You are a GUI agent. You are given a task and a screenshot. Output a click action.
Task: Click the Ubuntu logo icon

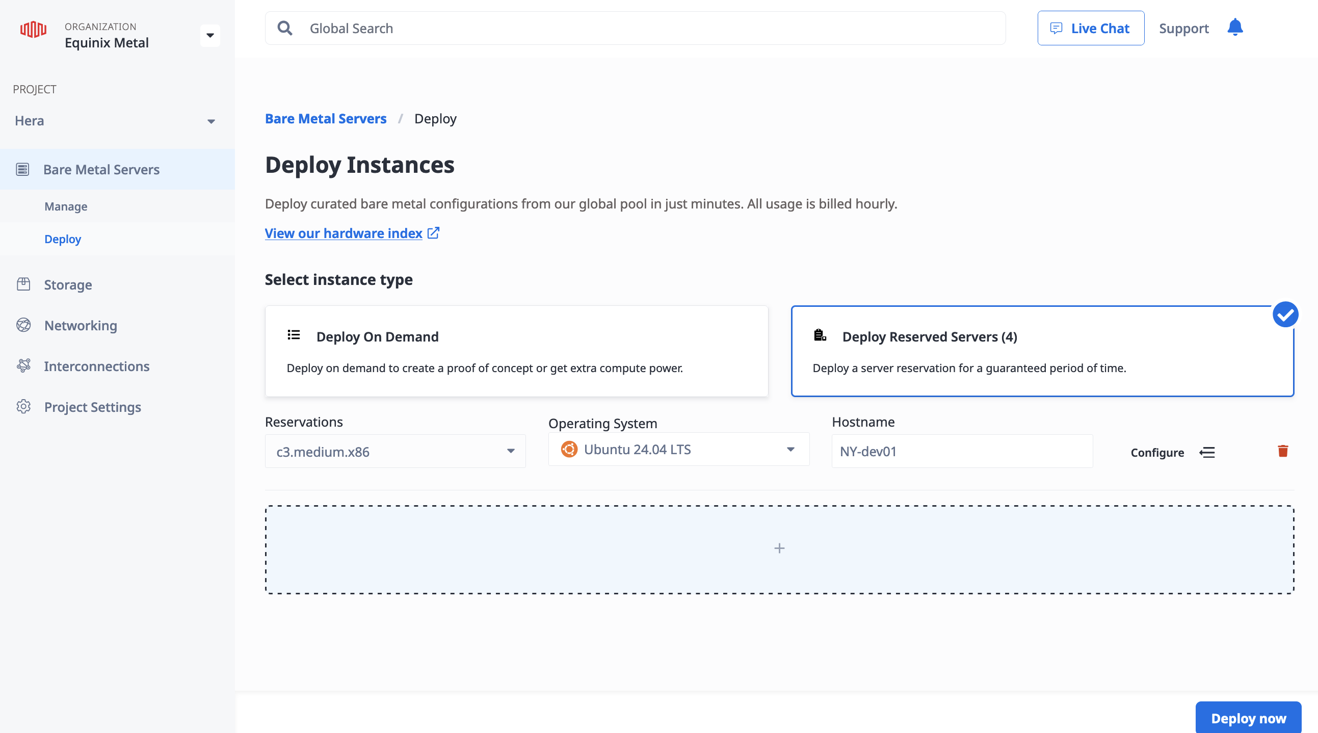pos(569,450)
